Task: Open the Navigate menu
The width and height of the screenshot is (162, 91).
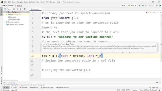Action: pyautogui.click(x=20, y=2)
